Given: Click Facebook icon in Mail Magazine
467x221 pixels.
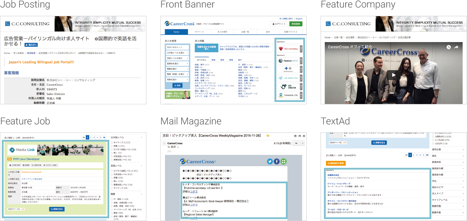Looking at the screenshot, I should (x=277, y=161).
